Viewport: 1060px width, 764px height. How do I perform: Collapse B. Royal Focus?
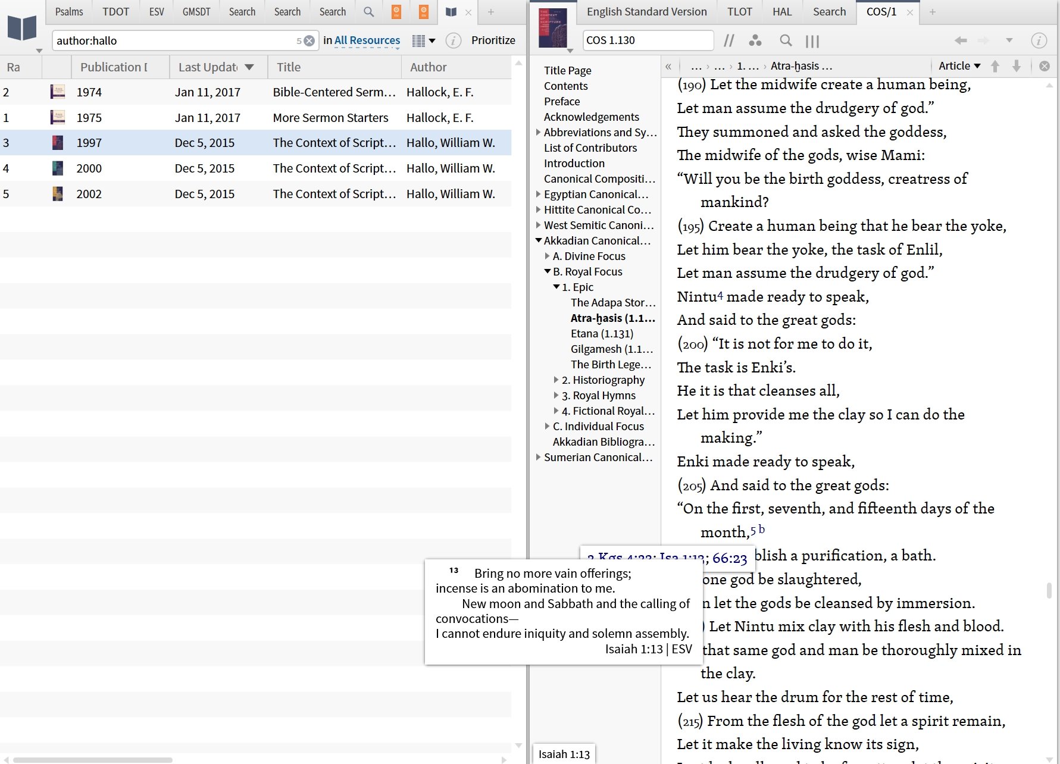pyautogui.click(x=547, y=271)
